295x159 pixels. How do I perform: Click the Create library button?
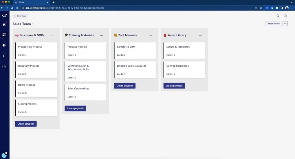point(273,24)
